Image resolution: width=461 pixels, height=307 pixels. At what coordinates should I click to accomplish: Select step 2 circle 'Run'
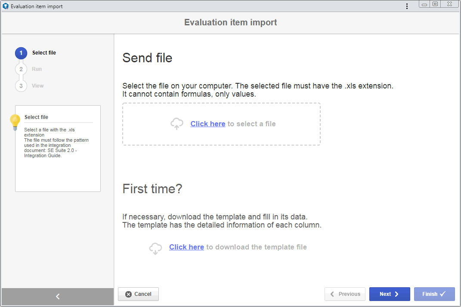pyautogui.click(x=21, y=69)
